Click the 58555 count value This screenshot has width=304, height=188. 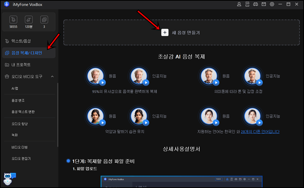tap(13, 27)
